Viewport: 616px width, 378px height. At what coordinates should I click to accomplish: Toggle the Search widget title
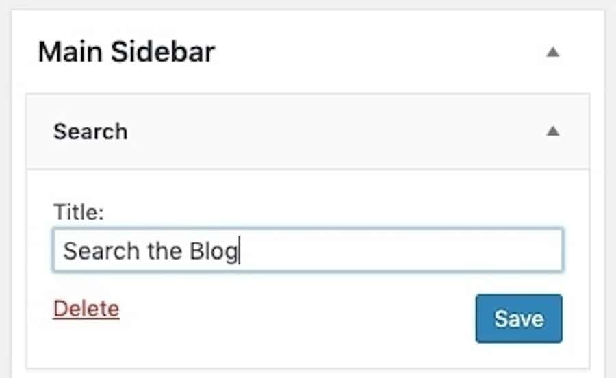90,131
